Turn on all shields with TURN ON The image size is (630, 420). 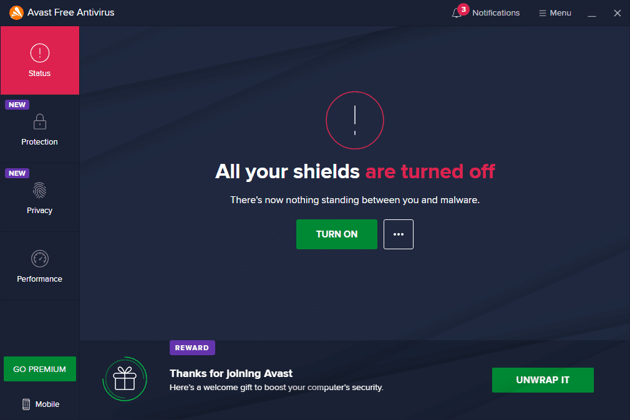point(337,234)
